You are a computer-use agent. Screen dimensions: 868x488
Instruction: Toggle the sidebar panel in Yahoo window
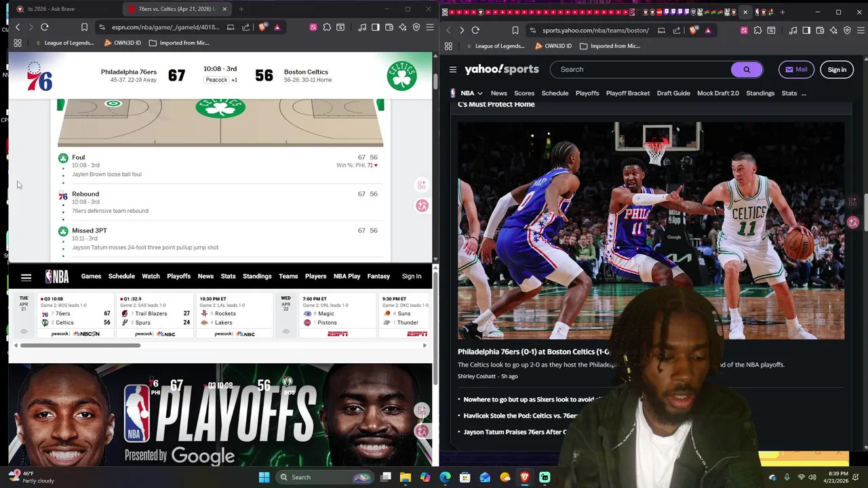click(x=806, y=30)
